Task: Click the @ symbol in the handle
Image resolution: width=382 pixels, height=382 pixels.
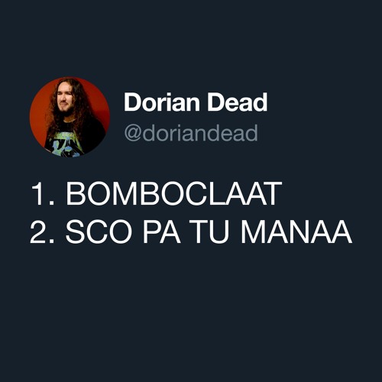Action: [133, 134]
